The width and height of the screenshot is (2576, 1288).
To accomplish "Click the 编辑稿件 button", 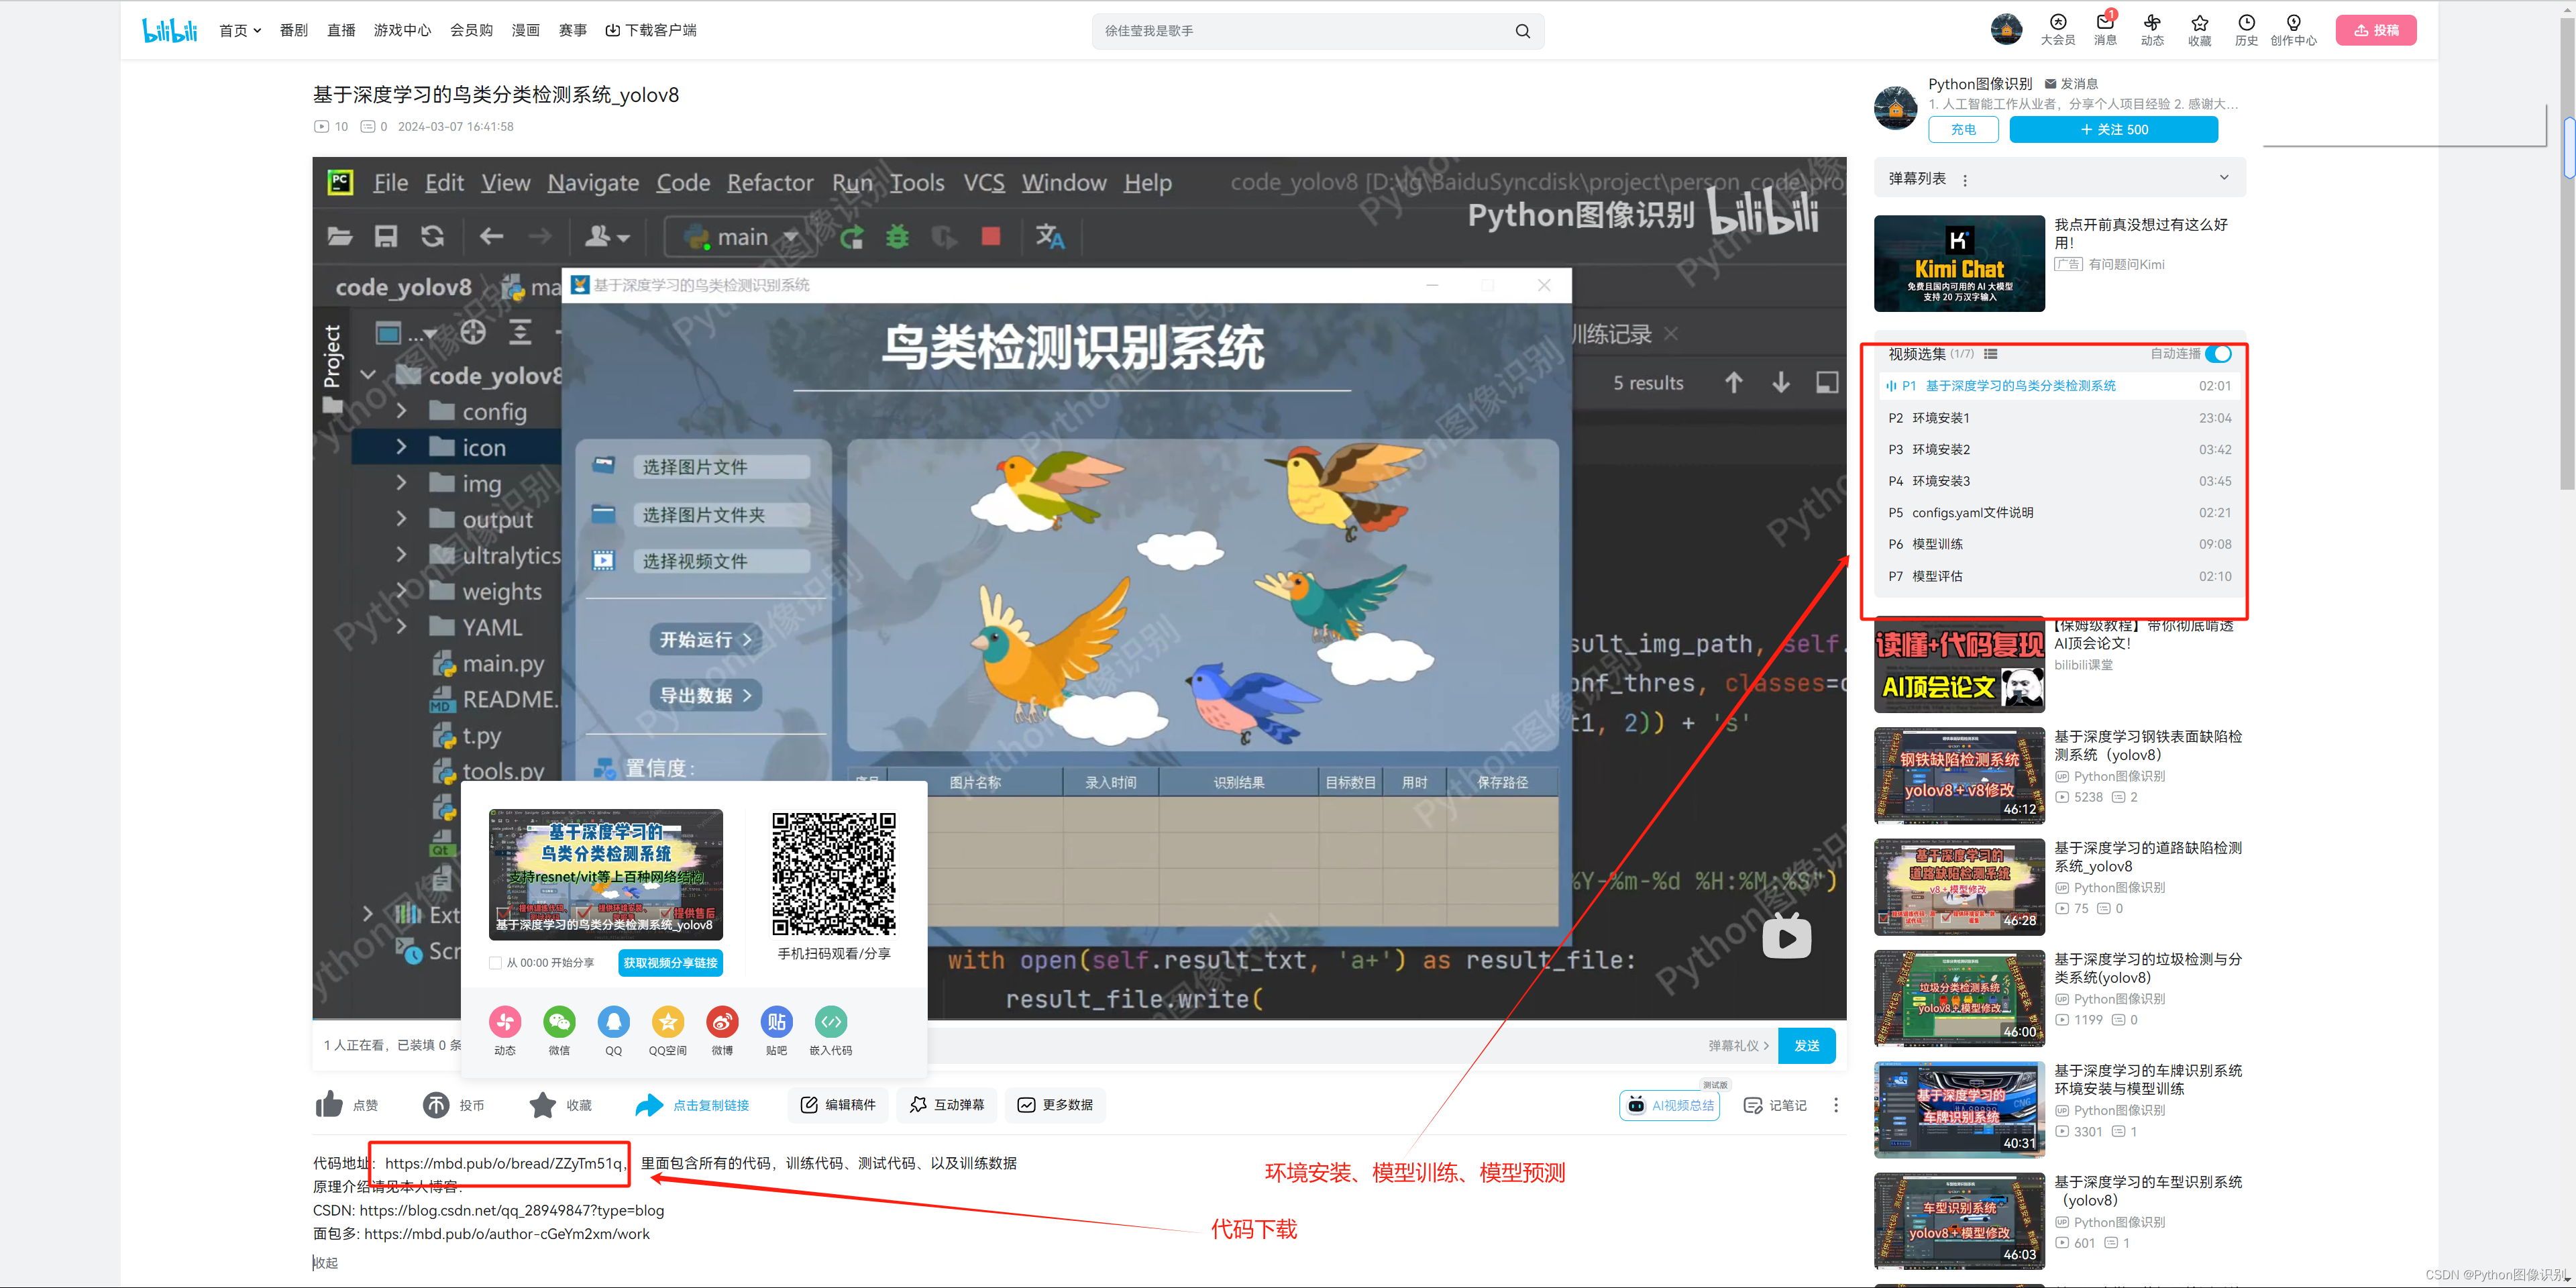I will pos(838,1105).
